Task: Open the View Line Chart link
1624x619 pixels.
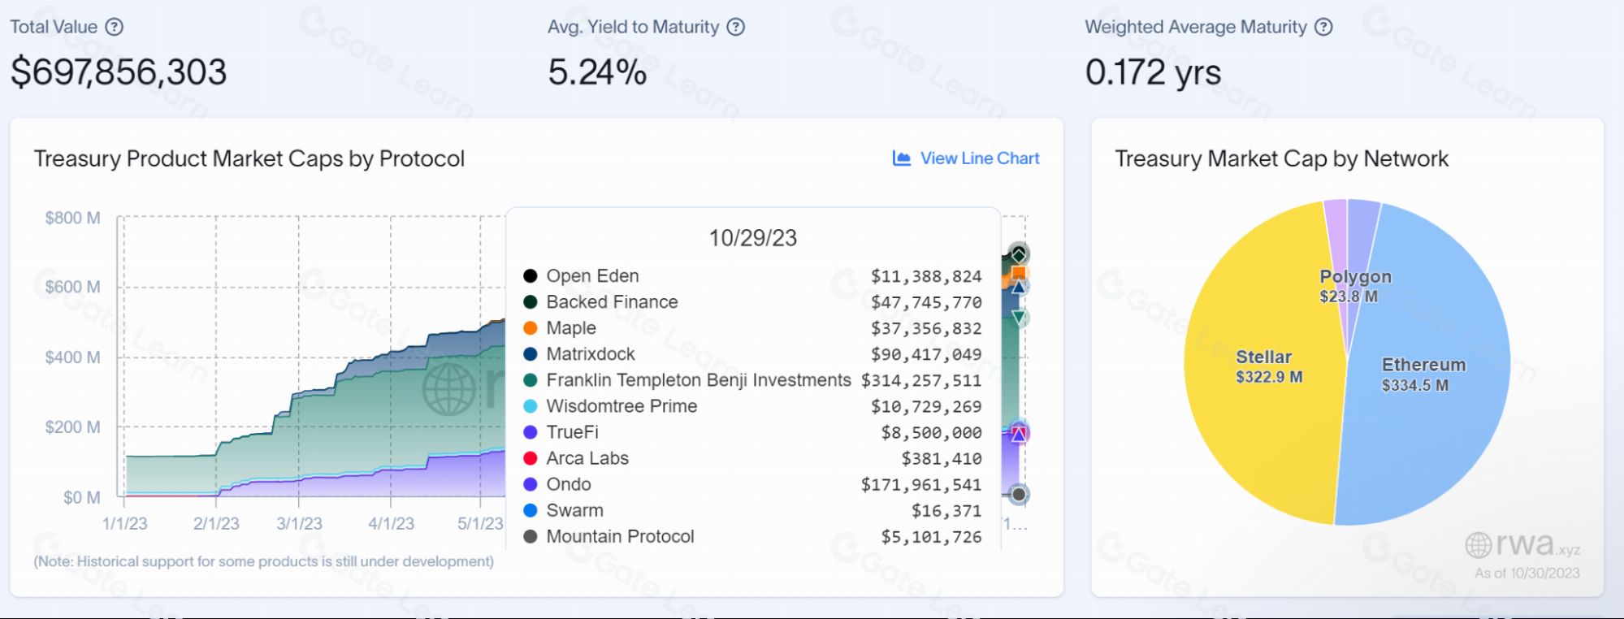Action: (979, 158)
